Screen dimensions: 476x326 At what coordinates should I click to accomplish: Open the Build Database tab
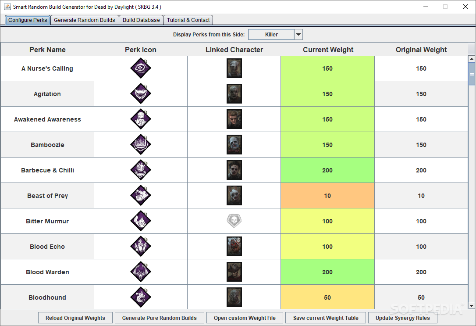coord(141,20)
